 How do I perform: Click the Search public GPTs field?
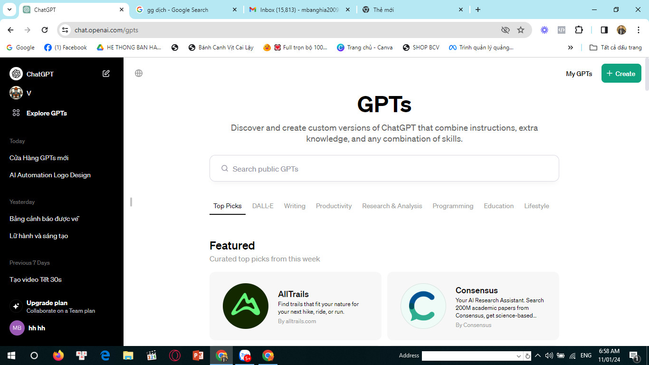(384, 169)
